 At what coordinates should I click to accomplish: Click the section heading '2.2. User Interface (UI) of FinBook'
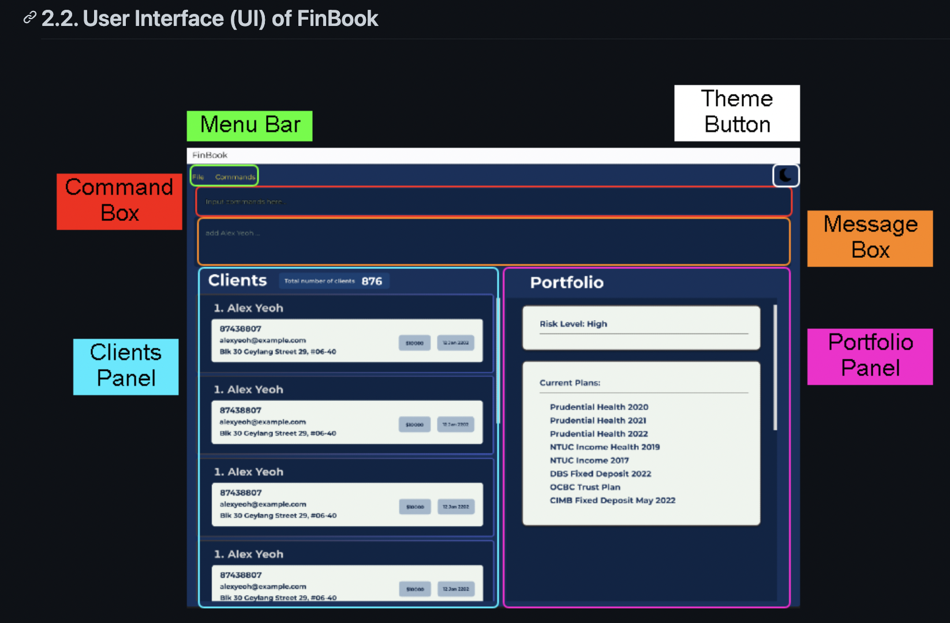tap(210, 18)
